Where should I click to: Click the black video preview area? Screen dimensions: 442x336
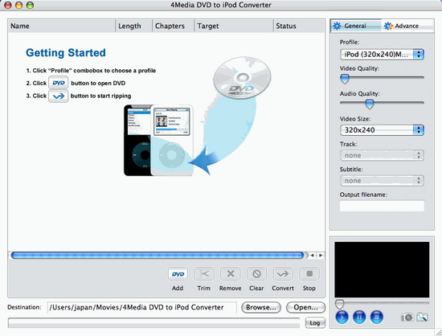coord(382,269)
